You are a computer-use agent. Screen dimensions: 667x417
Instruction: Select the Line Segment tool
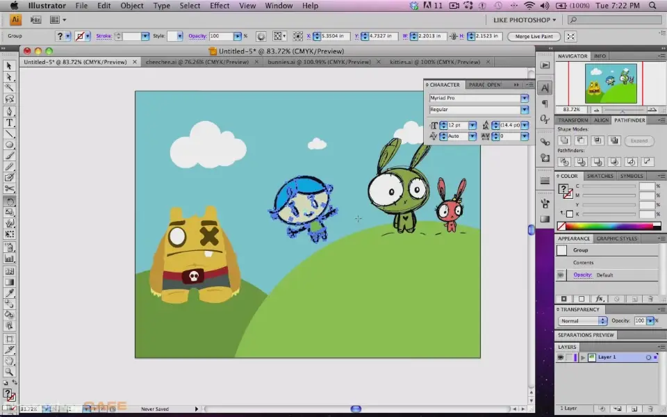pos(9,134)
